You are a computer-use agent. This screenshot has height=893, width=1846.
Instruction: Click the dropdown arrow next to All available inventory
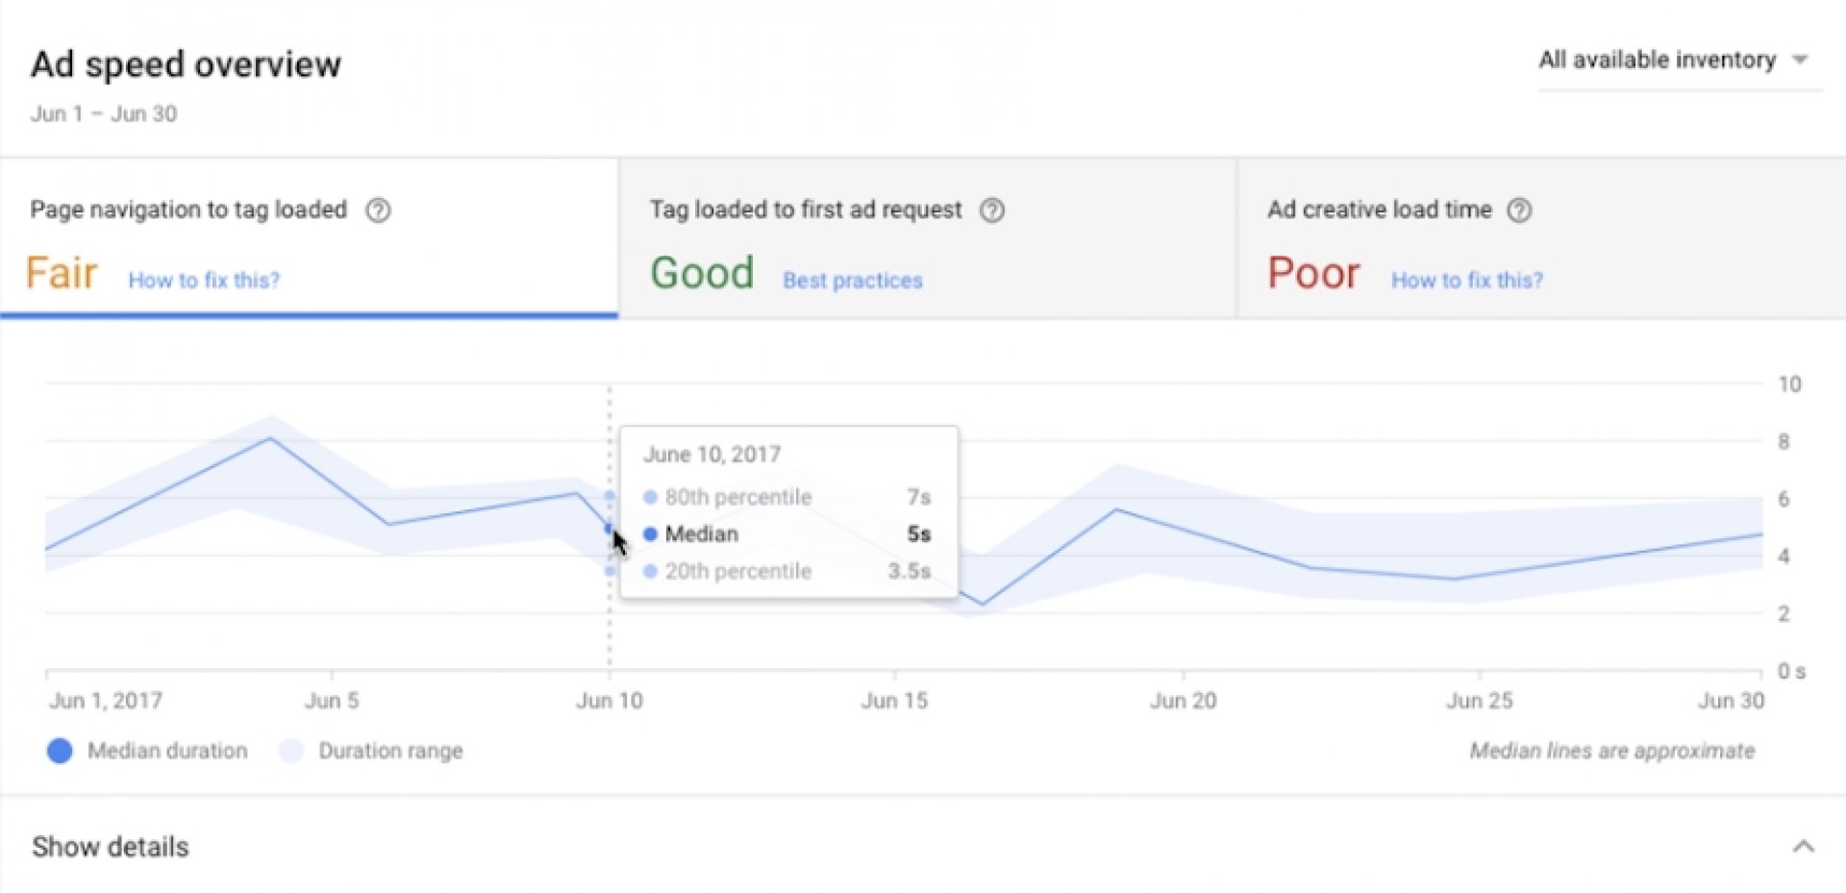(x=1800, y=61)
